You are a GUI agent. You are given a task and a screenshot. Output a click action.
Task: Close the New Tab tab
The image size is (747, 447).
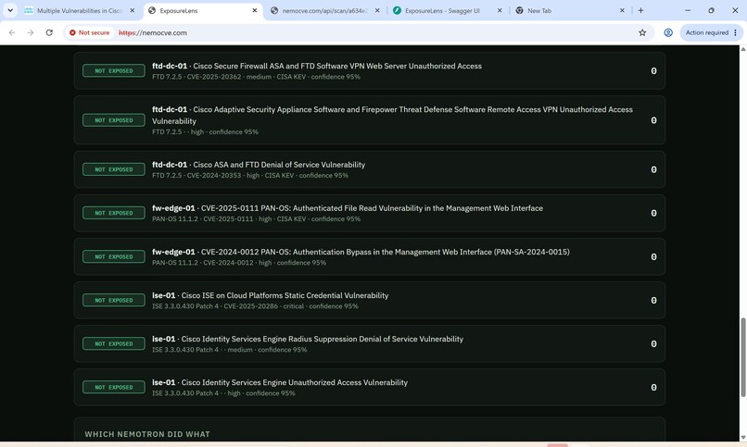click(622, 10)
